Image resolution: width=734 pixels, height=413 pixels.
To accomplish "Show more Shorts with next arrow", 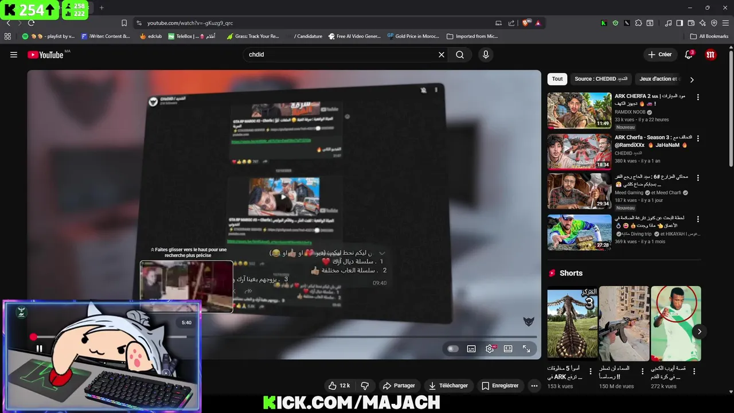I will coord(699,332).
